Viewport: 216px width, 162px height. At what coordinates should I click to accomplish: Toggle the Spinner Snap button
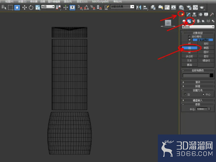[99, 7]
